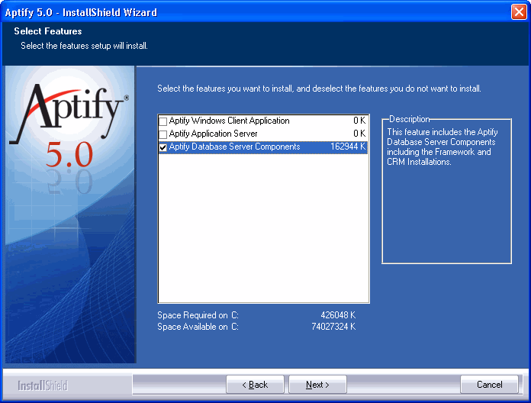Select the Aptify Application Server row label
This screenshot has height=403, width=531.
(213, 134)
